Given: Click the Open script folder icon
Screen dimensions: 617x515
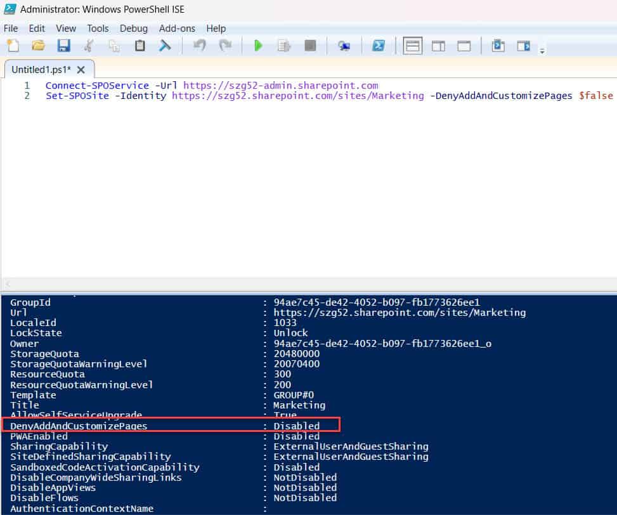Looking at the screenshot, I should [x=38, y=46].
